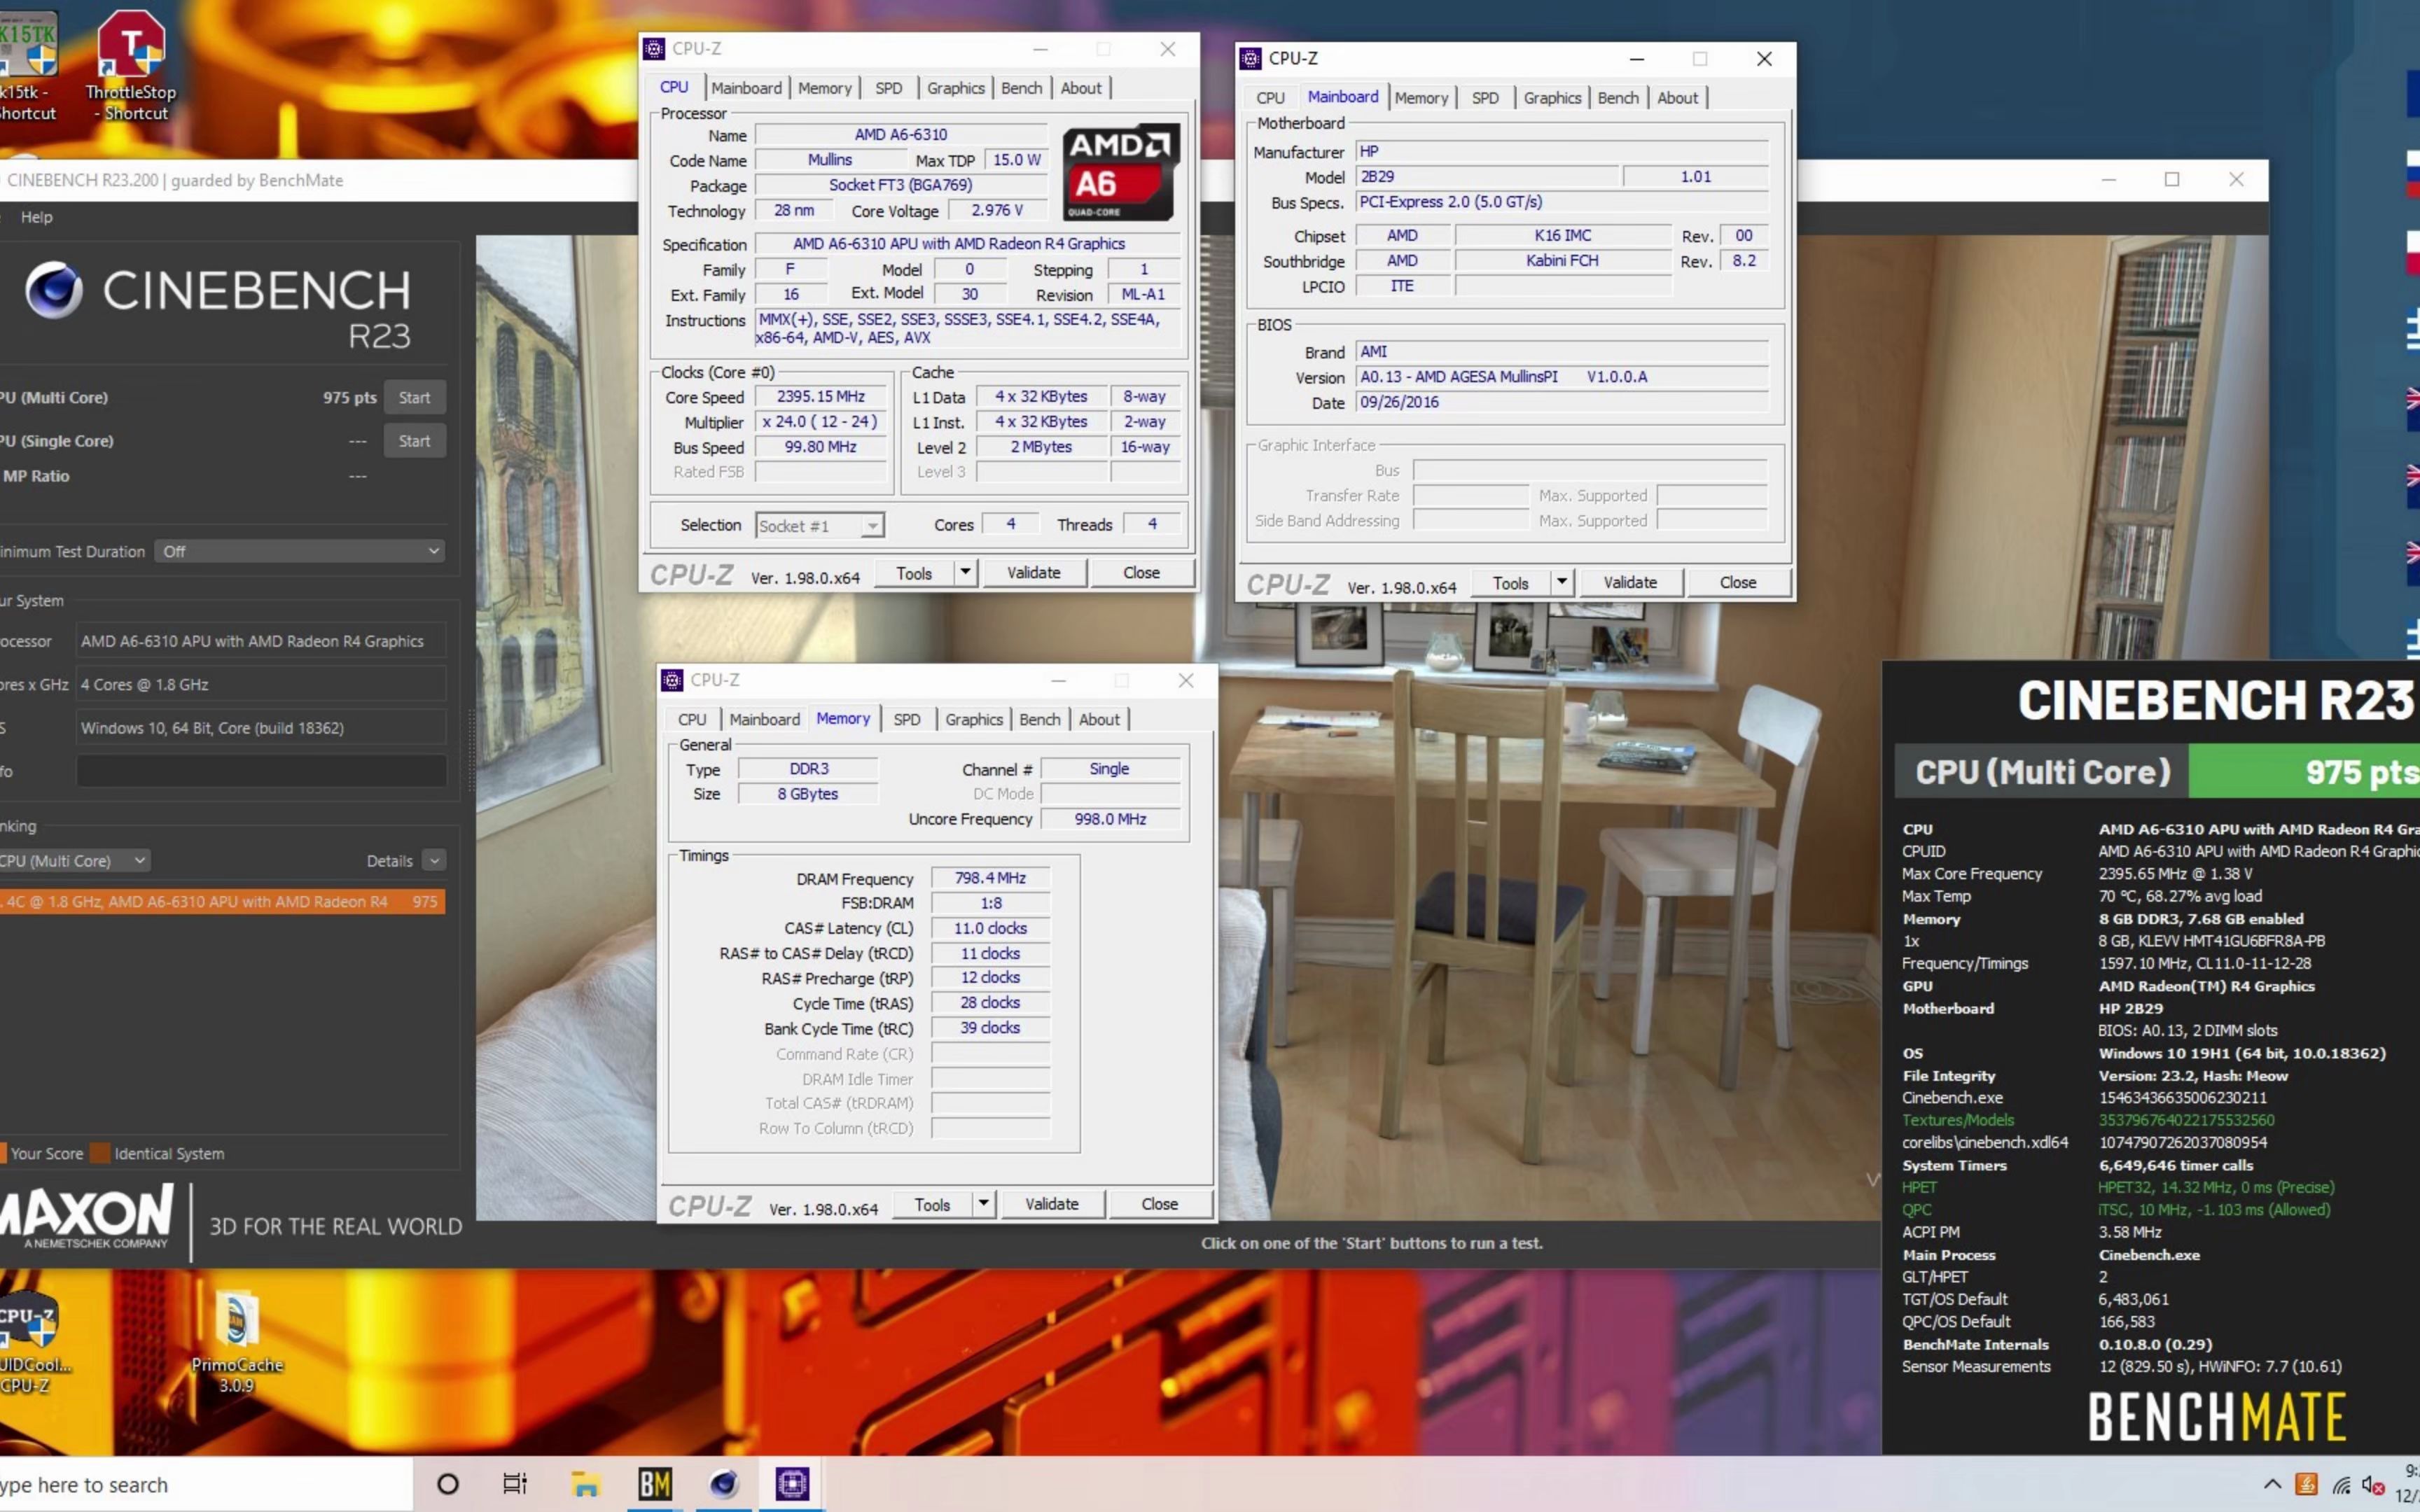Screen dimensions: 2420x1512
Task: Click CPU-Z title icon in Memory window
Action: pos(672,680)
